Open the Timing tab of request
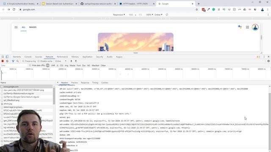This screenshot has height=152, width=271. (x=95, y=83)
